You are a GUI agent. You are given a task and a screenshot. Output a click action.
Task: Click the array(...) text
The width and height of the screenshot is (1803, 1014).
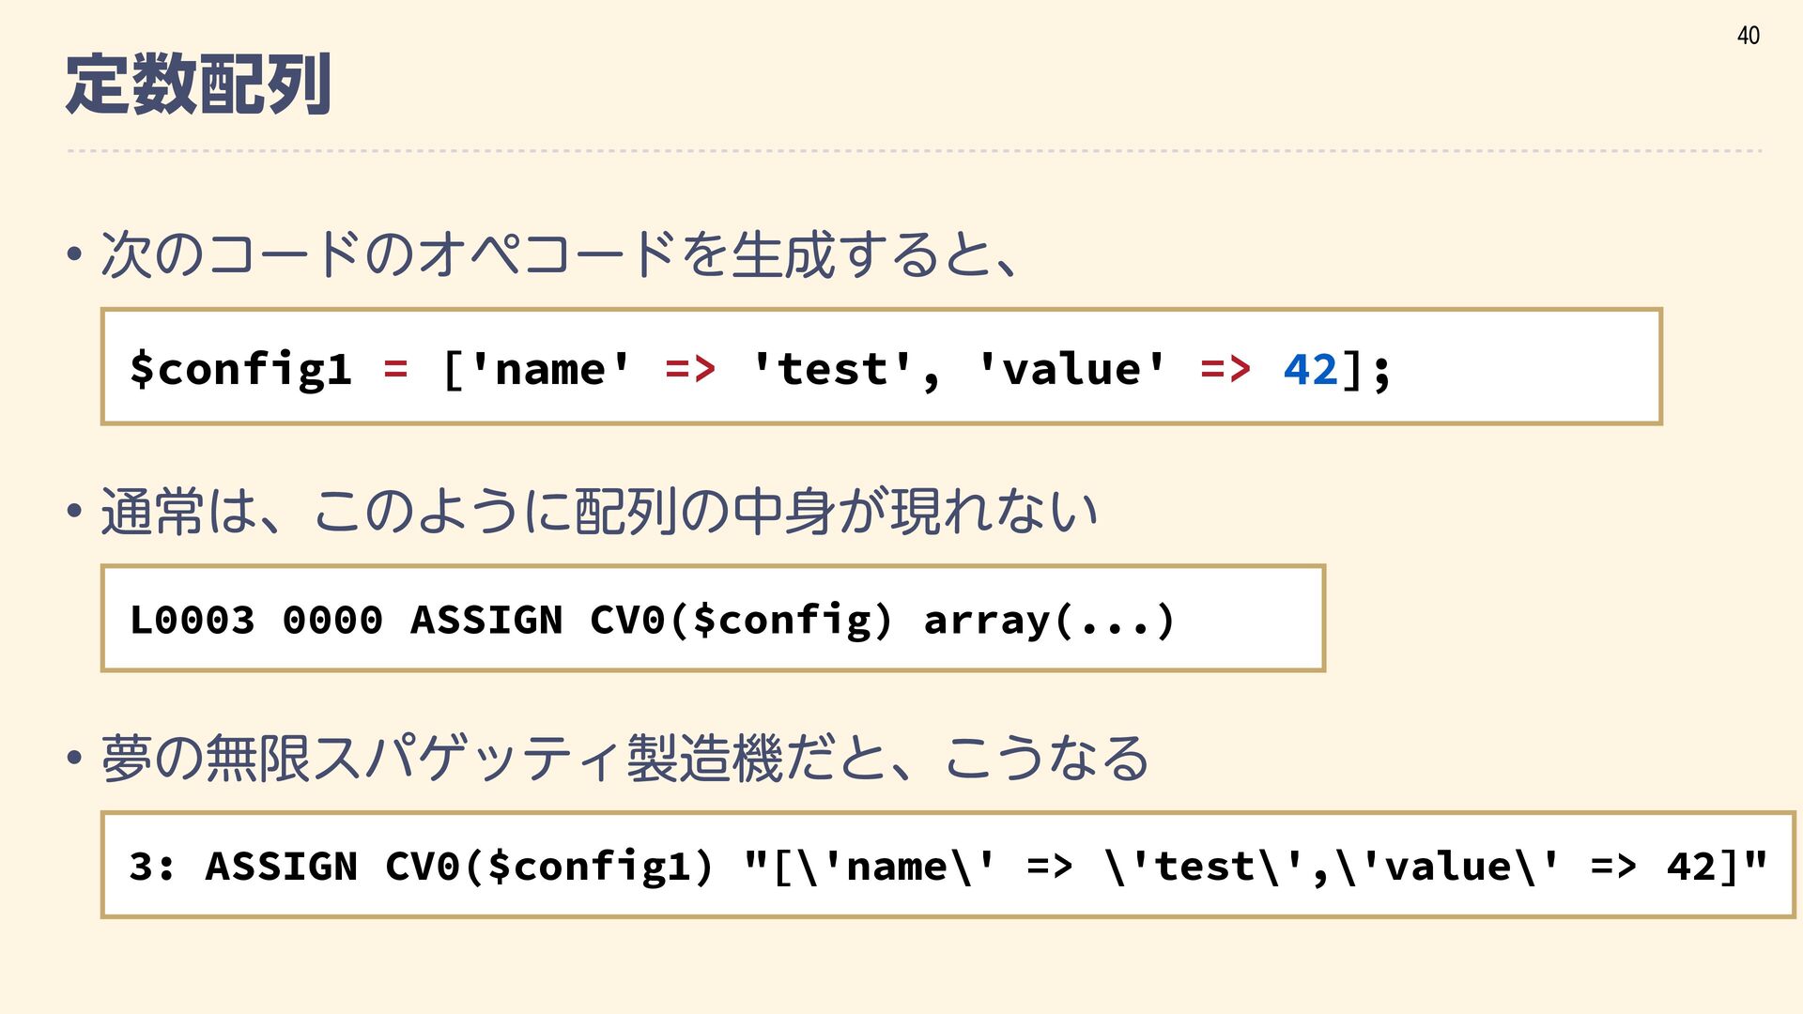[x=1049, y=620]
